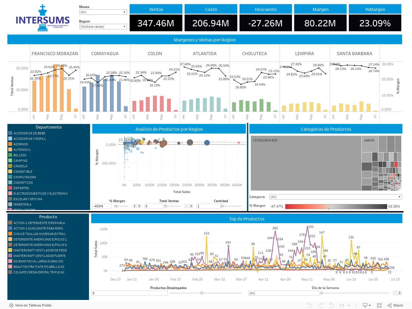
Task: Click the INTERSUMS logo
Action: pos(43,18)
